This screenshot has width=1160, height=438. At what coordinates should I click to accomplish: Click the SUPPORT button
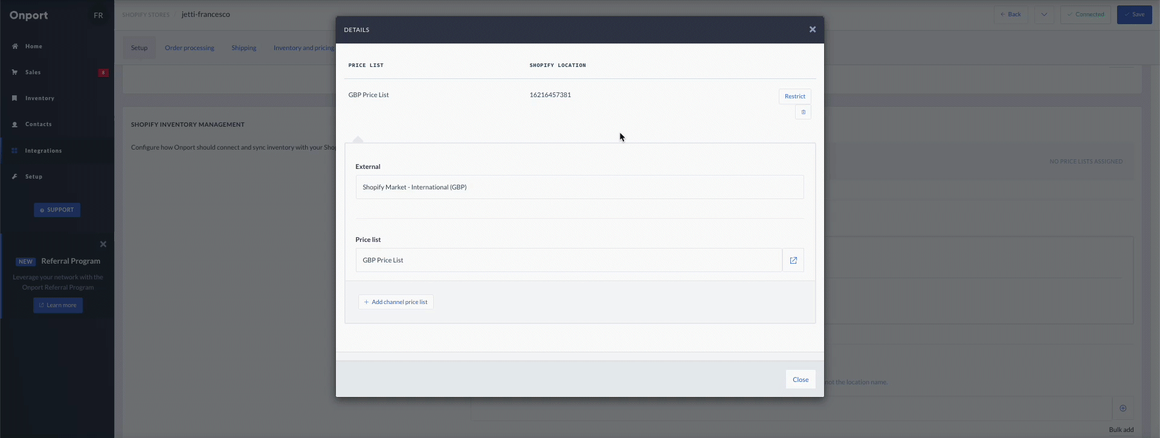click(x=57, y=210)
